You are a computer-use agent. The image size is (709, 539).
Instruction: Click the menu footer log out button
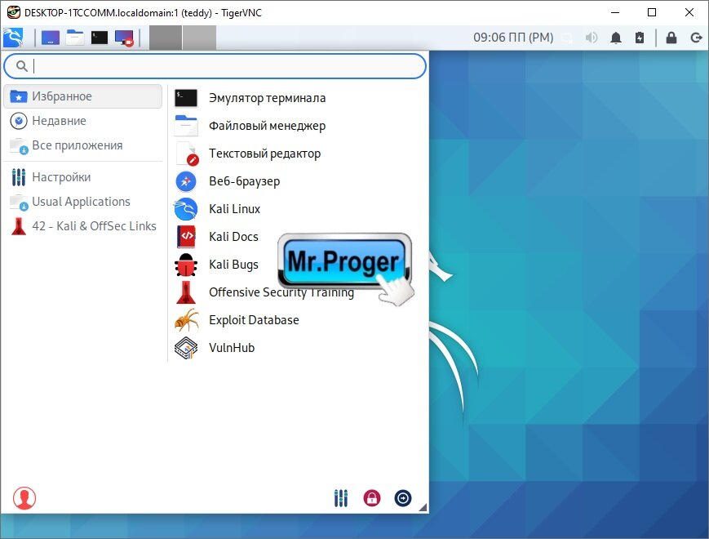[x=403, y=498]
